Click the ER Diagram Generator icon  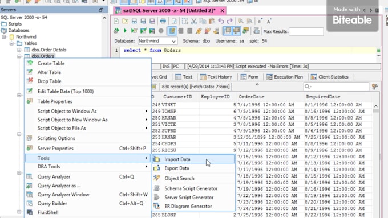click(x=156, y=206)
